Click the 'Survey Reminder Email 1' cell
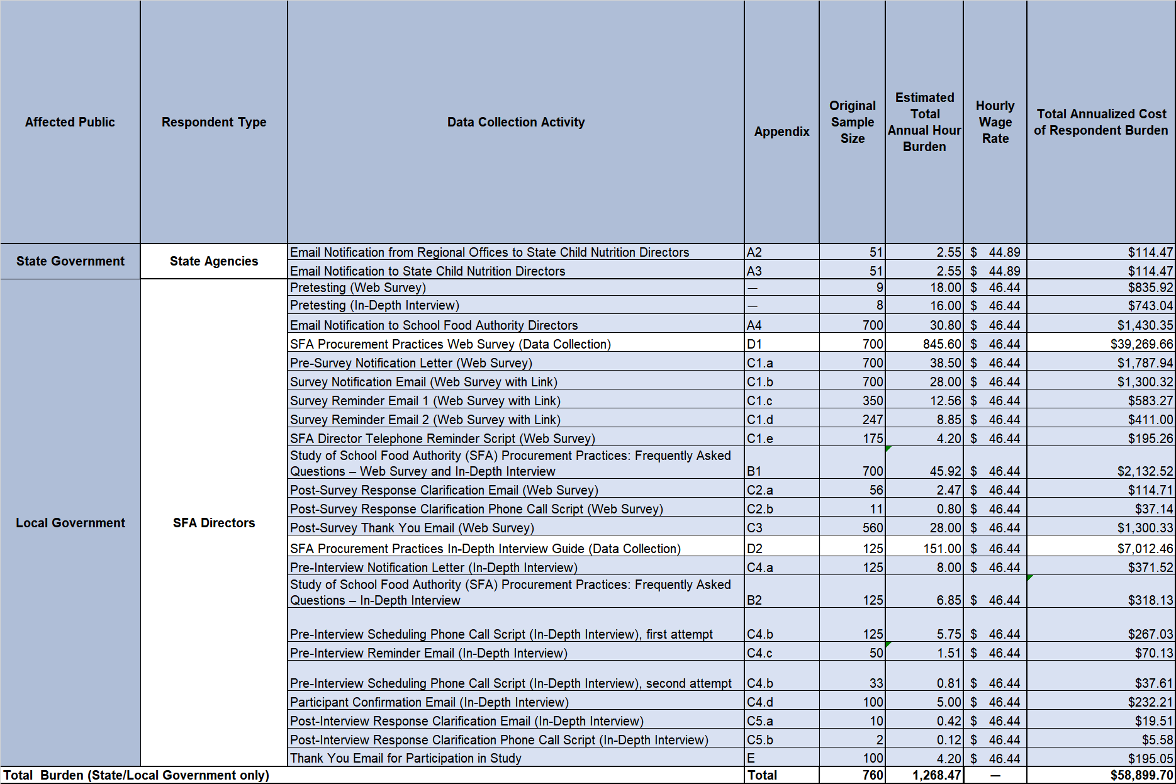The height and width of the screenshot is (784, 1176). coord(515,400)
